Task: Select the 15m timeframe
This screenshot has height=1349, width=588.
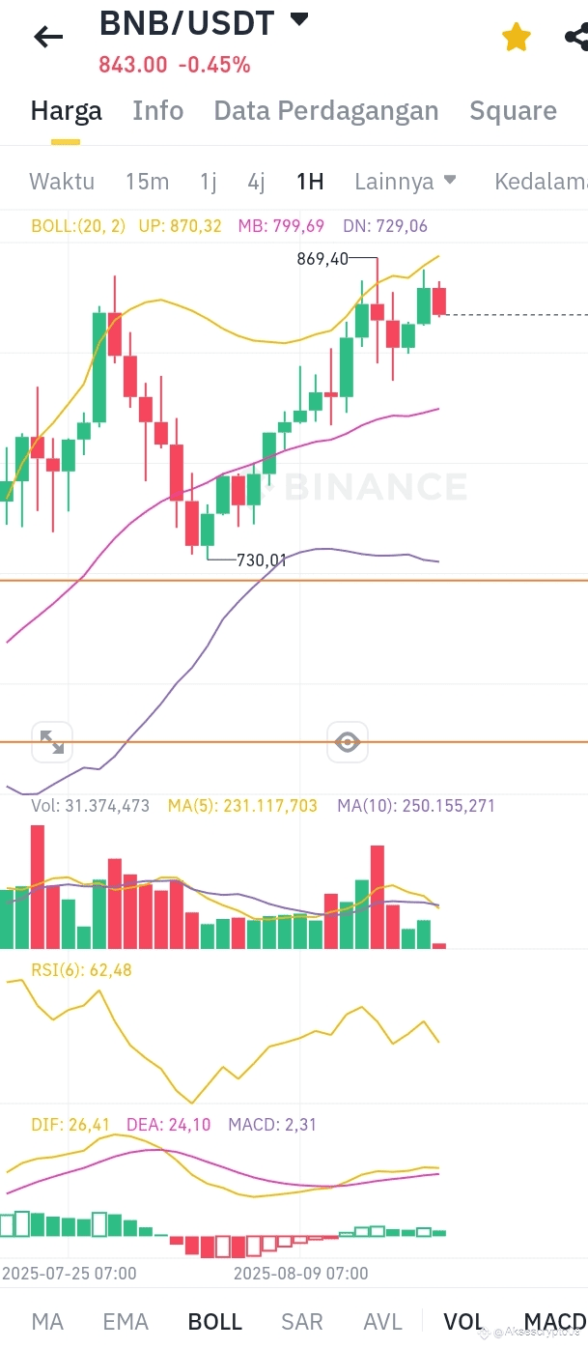Action: pos(147,181)
